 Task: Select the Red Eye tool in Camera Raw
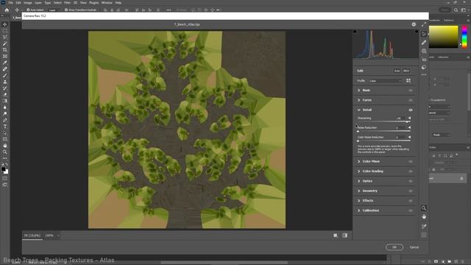(424, 60)
